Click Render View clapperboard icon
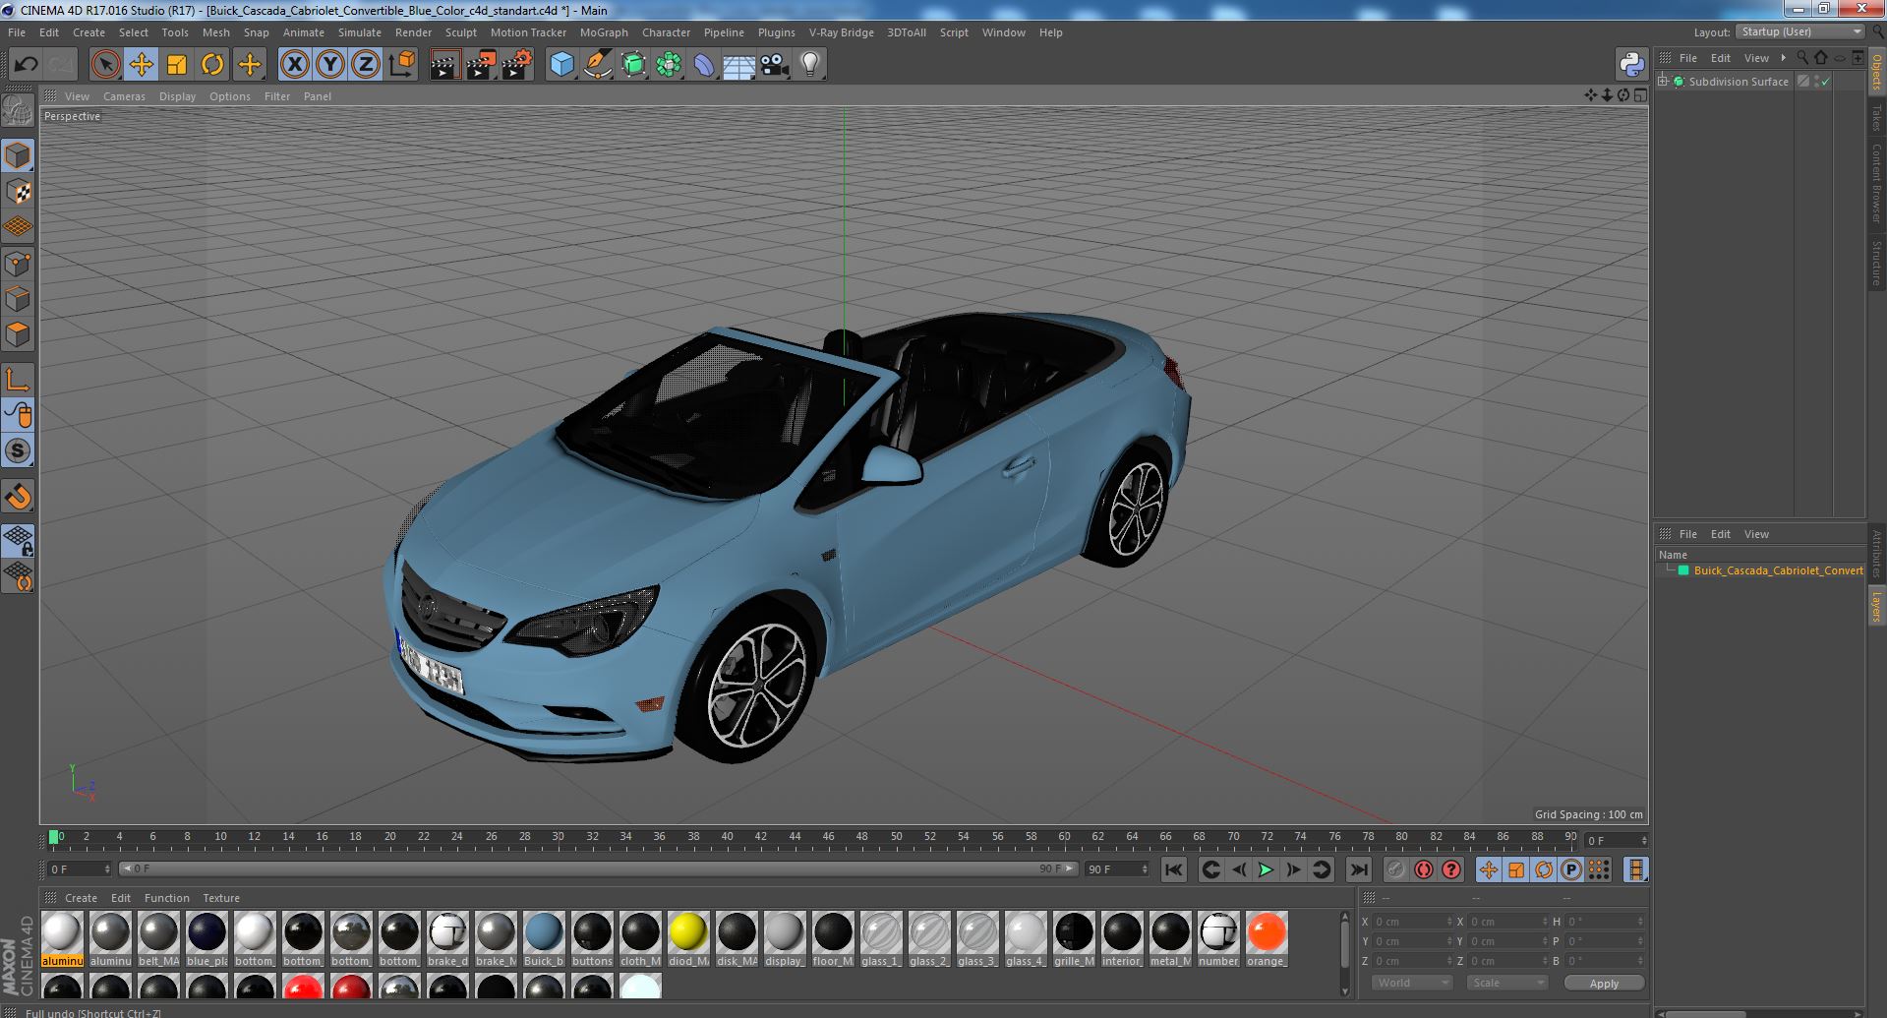Screen dimensions: 1887x1018 [444, 65]
